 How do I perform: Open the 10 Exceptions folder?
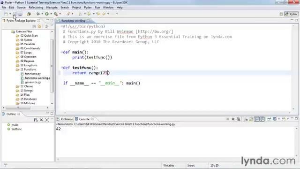(29, 65)
